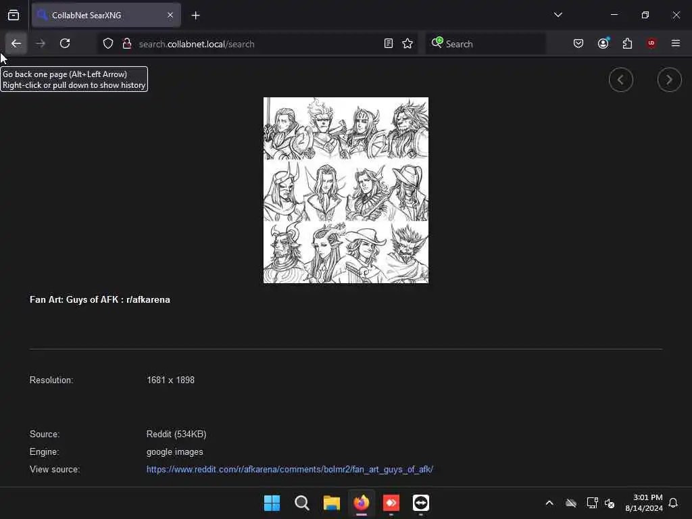This screenshot has height=519, width=692.
Task: Show next image result arrow
Action: [x=669, y=80]
